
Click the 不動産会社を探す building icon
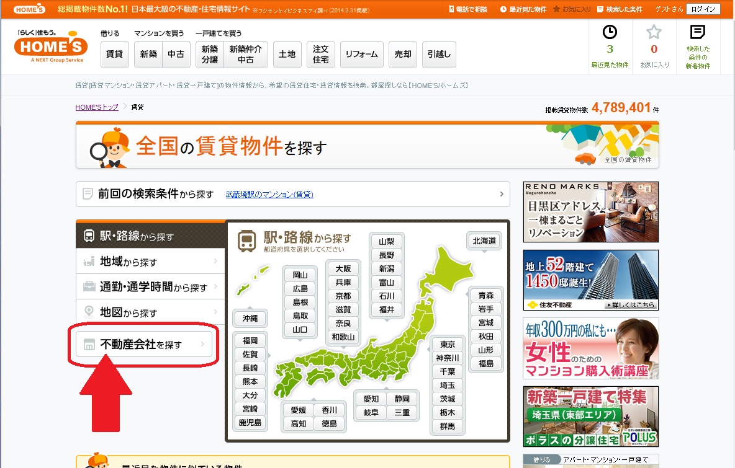point(89,344)
